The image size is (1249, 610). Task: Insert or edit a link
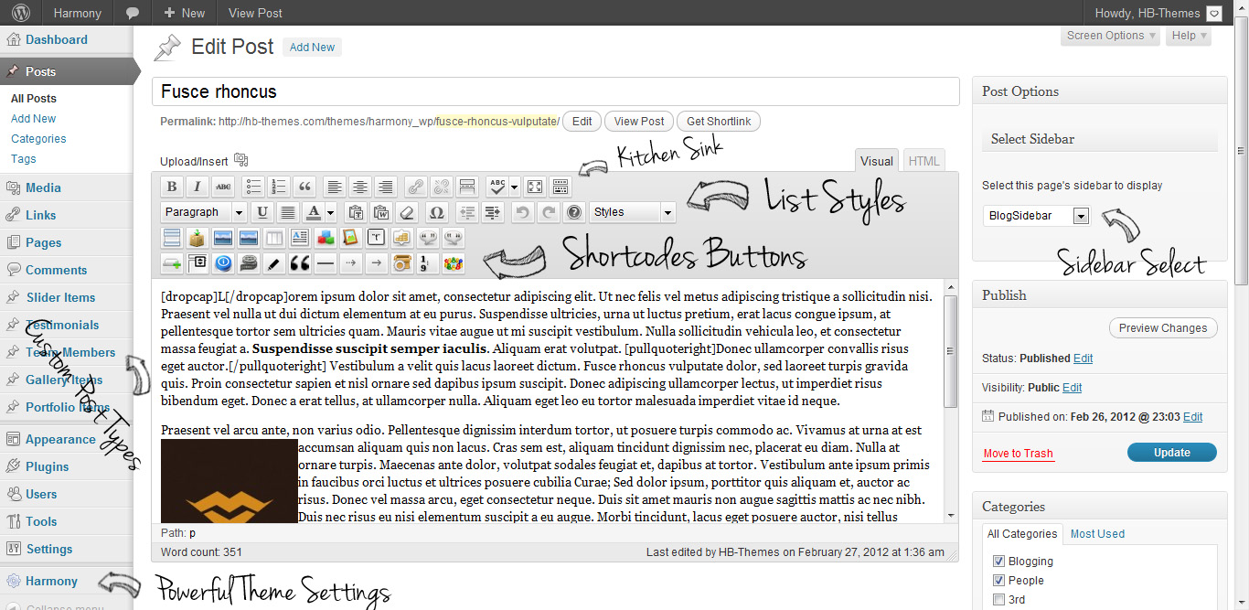click(416, 187)
